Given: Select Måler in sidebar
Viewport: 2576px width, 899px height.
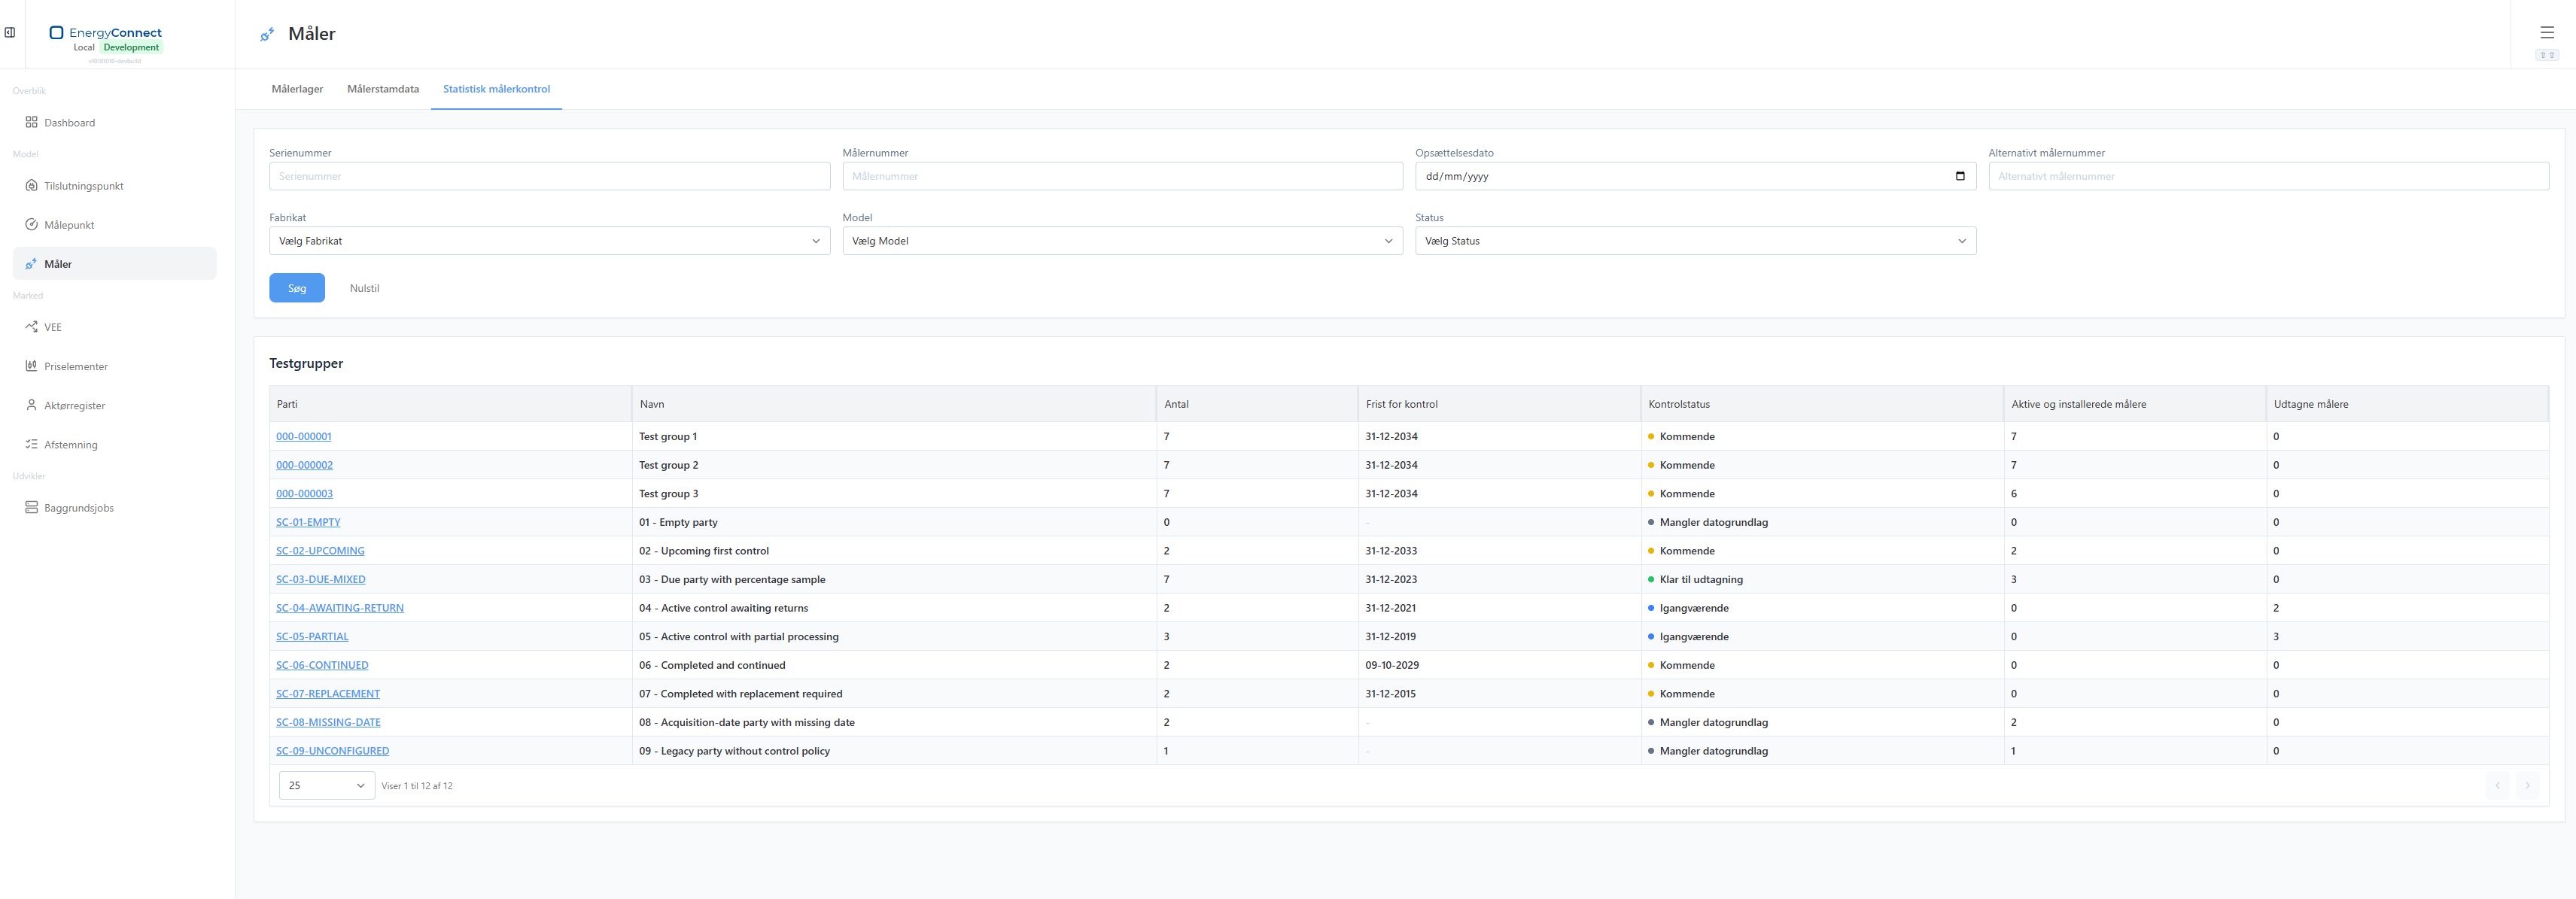Looking at the screenshot, I should click(x=114, y=263).
